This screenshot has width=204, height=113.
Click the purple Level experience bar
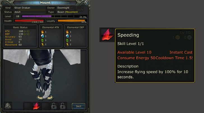pos(54,17)
